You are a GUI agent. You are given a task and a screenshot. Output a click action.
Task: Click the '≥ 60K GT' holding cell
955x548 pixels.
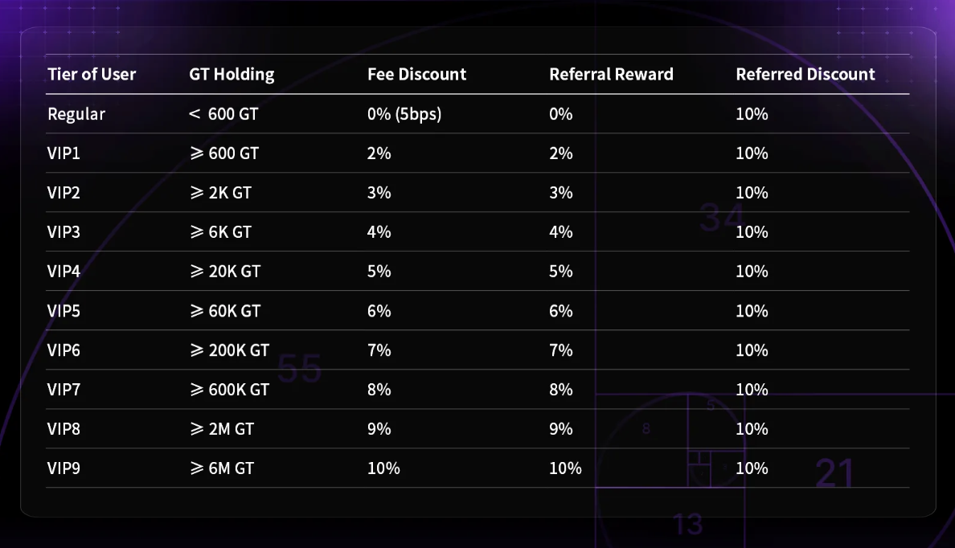point(225,311)
